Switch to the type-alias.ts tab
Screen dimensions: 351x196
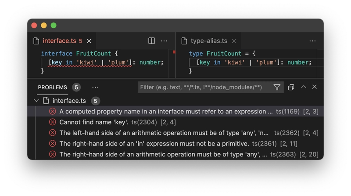pos(209,41)
